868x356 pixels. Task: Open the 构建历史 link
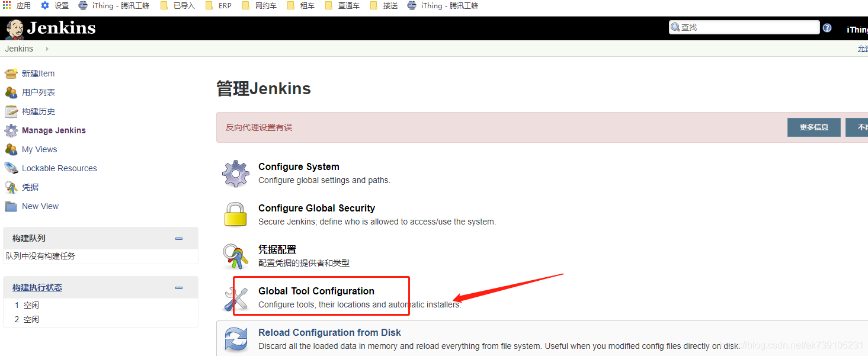(x=39, y=111)
